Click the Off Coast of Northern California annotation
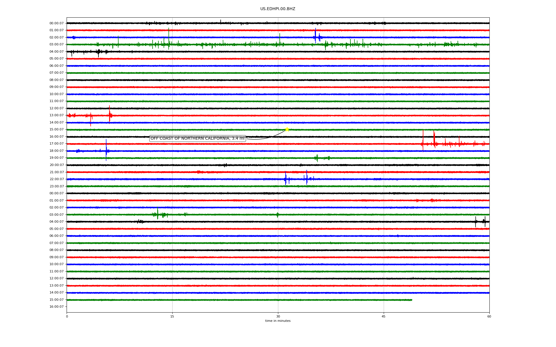Viewport: 556px width, 347px height. pos(197,139)
